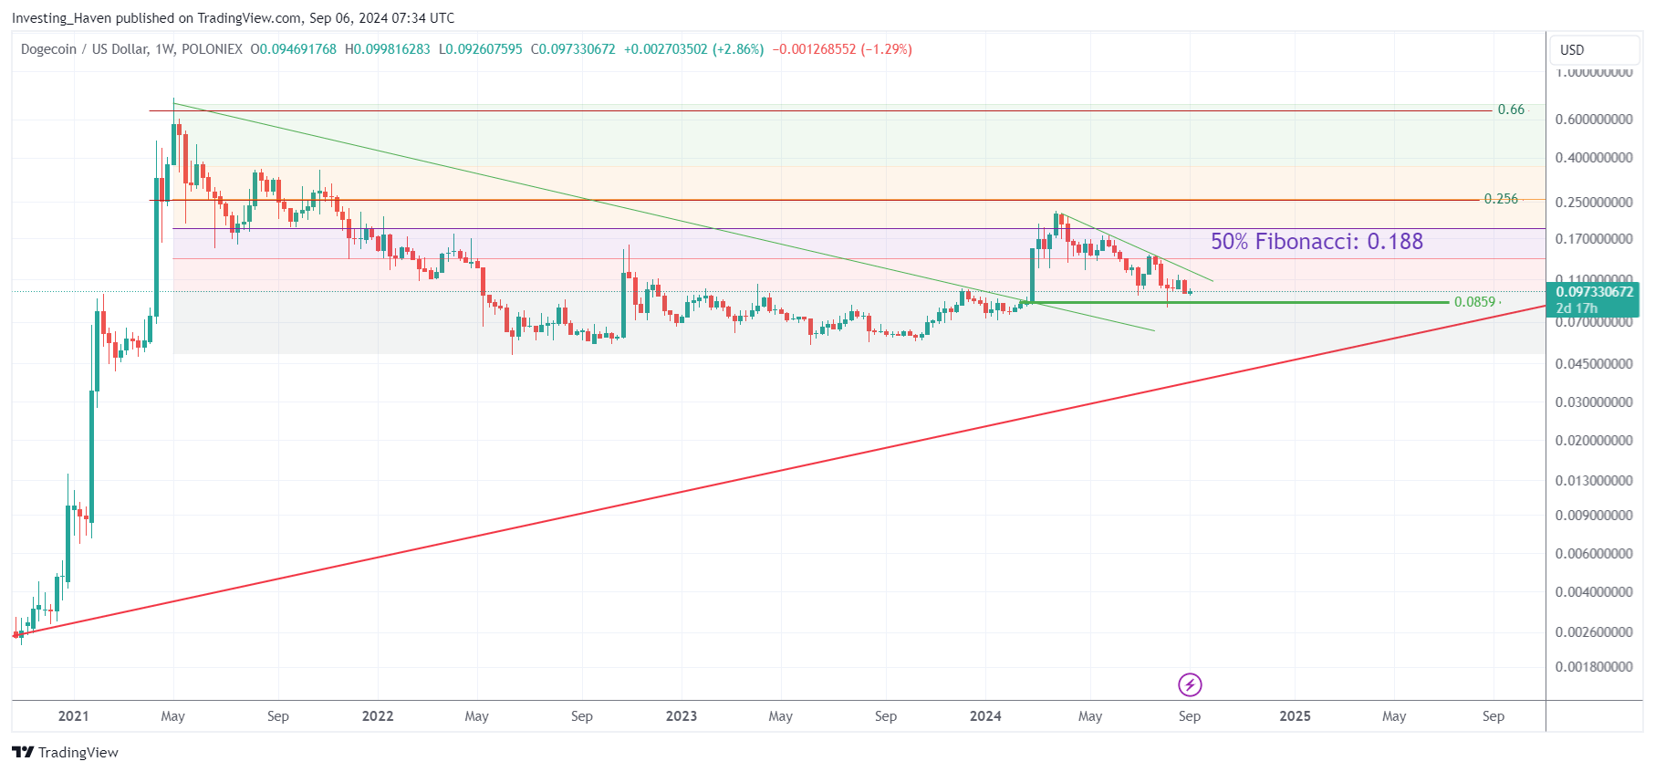Click the low value L0.092607595
Image resolution: width=1655 pixels, height=772 pixels.
[x=481, y=49]
